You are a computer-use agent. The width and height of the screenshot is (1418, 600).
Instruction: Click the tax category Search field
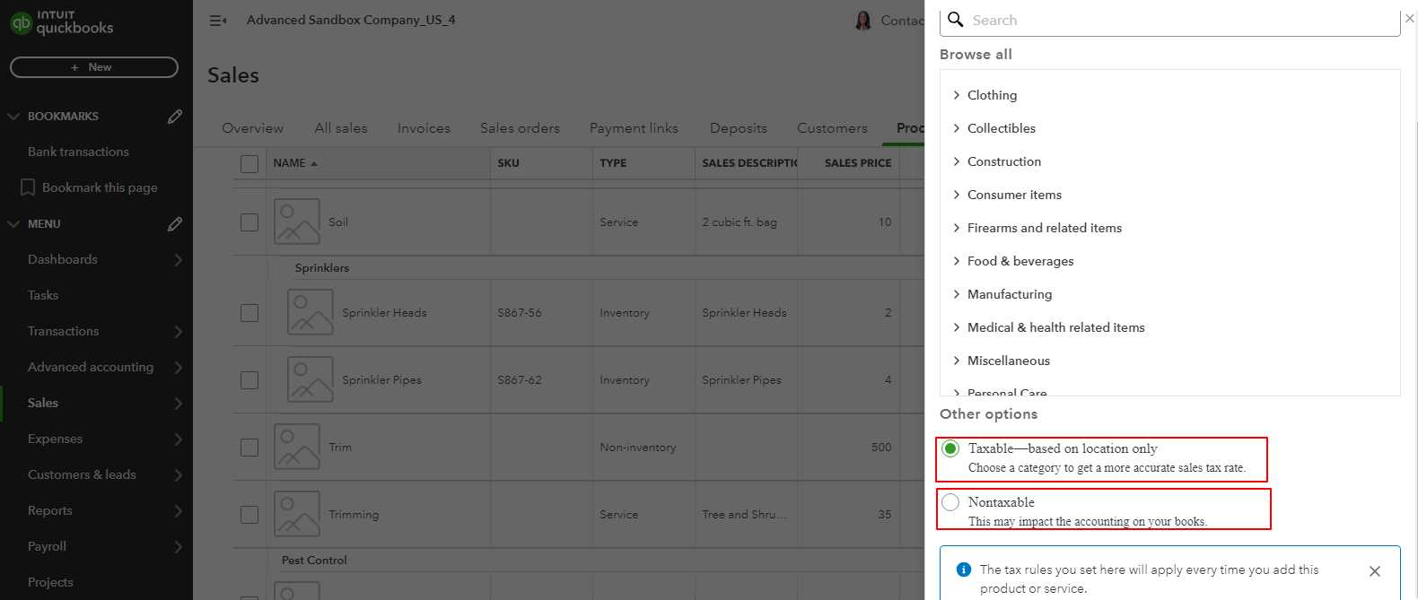pos(1170,21)
